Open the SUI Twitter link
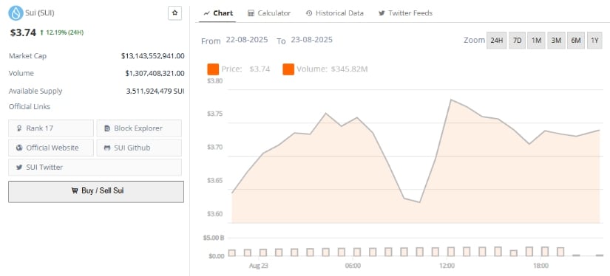This screenshot has width=610, height=276. tap(95, 168)
